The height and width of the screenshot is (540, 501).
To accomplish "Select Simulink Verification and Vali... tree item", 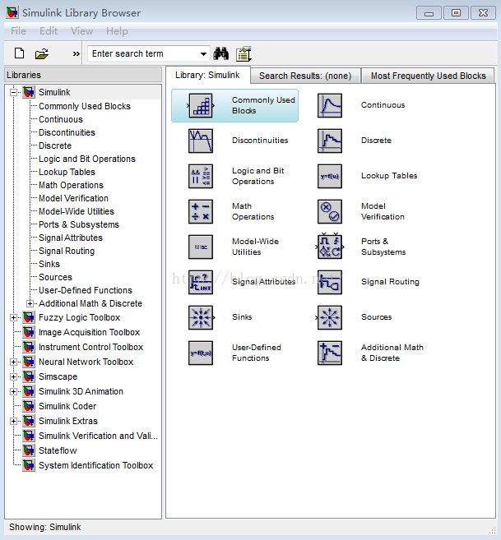I will tap(98, 436).
